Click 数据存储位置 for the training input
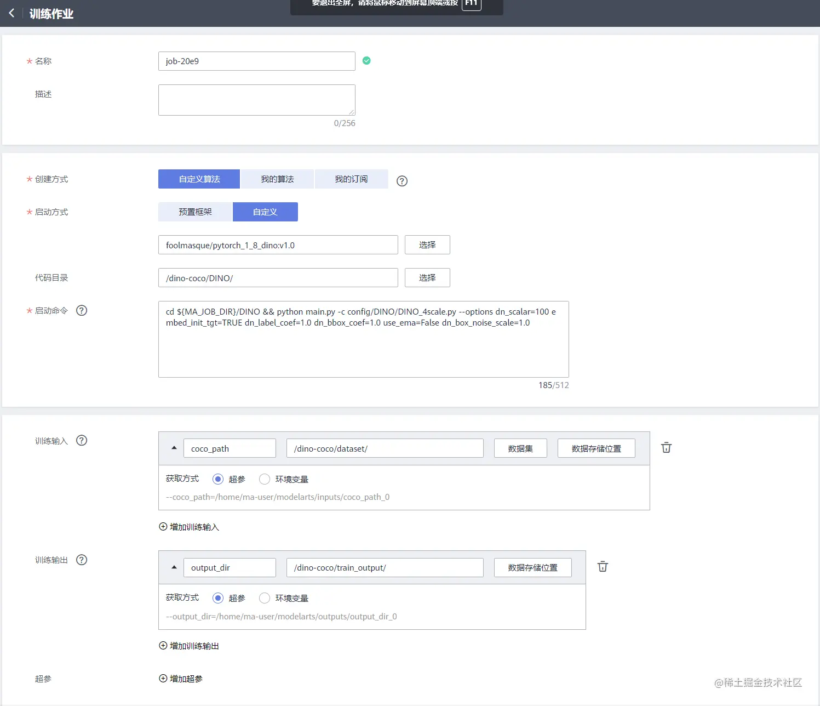The image size is (820, 706). pos(597,448)
